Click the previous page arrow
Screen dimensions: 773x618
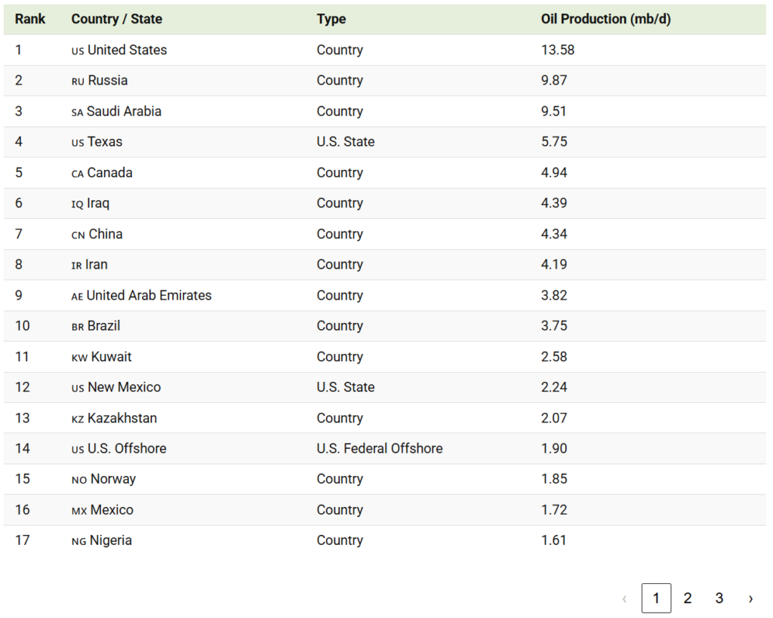click(x=624, y=598)
